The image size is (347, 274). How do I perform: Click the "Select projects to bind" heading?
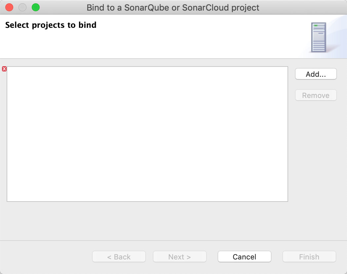51,25
